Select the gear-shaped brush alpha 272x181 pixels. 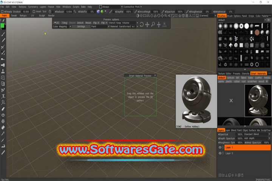pos(252,64)
